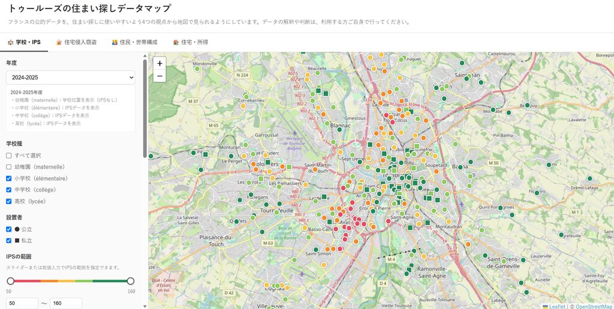
Task: Click the light green marker above Monturon
Action: click(245, 145)
